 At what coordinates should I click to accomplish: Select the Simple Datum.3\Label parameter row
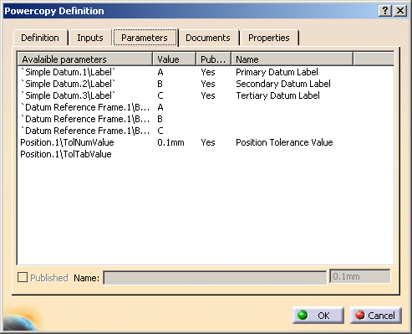(206, 95)
